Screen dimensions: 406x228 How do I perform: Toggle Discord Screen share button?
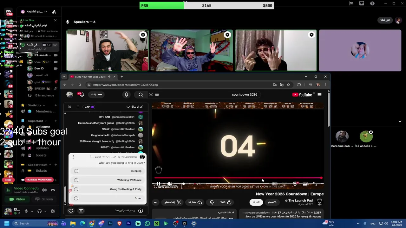pyautogui.click(x=44, y=199)
